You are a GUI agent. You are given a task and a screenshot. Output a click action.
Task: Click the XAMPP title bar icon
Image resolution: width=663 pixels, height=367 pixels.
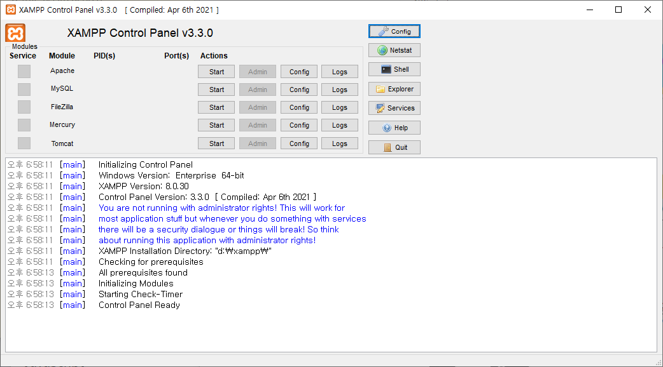coord(11,10)
